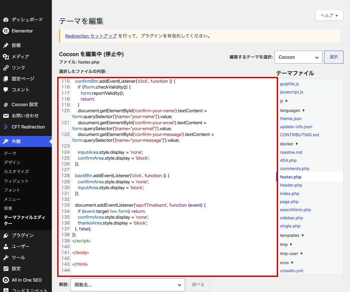
Task: Open single.php file
Action: click(x=290, y=226)
